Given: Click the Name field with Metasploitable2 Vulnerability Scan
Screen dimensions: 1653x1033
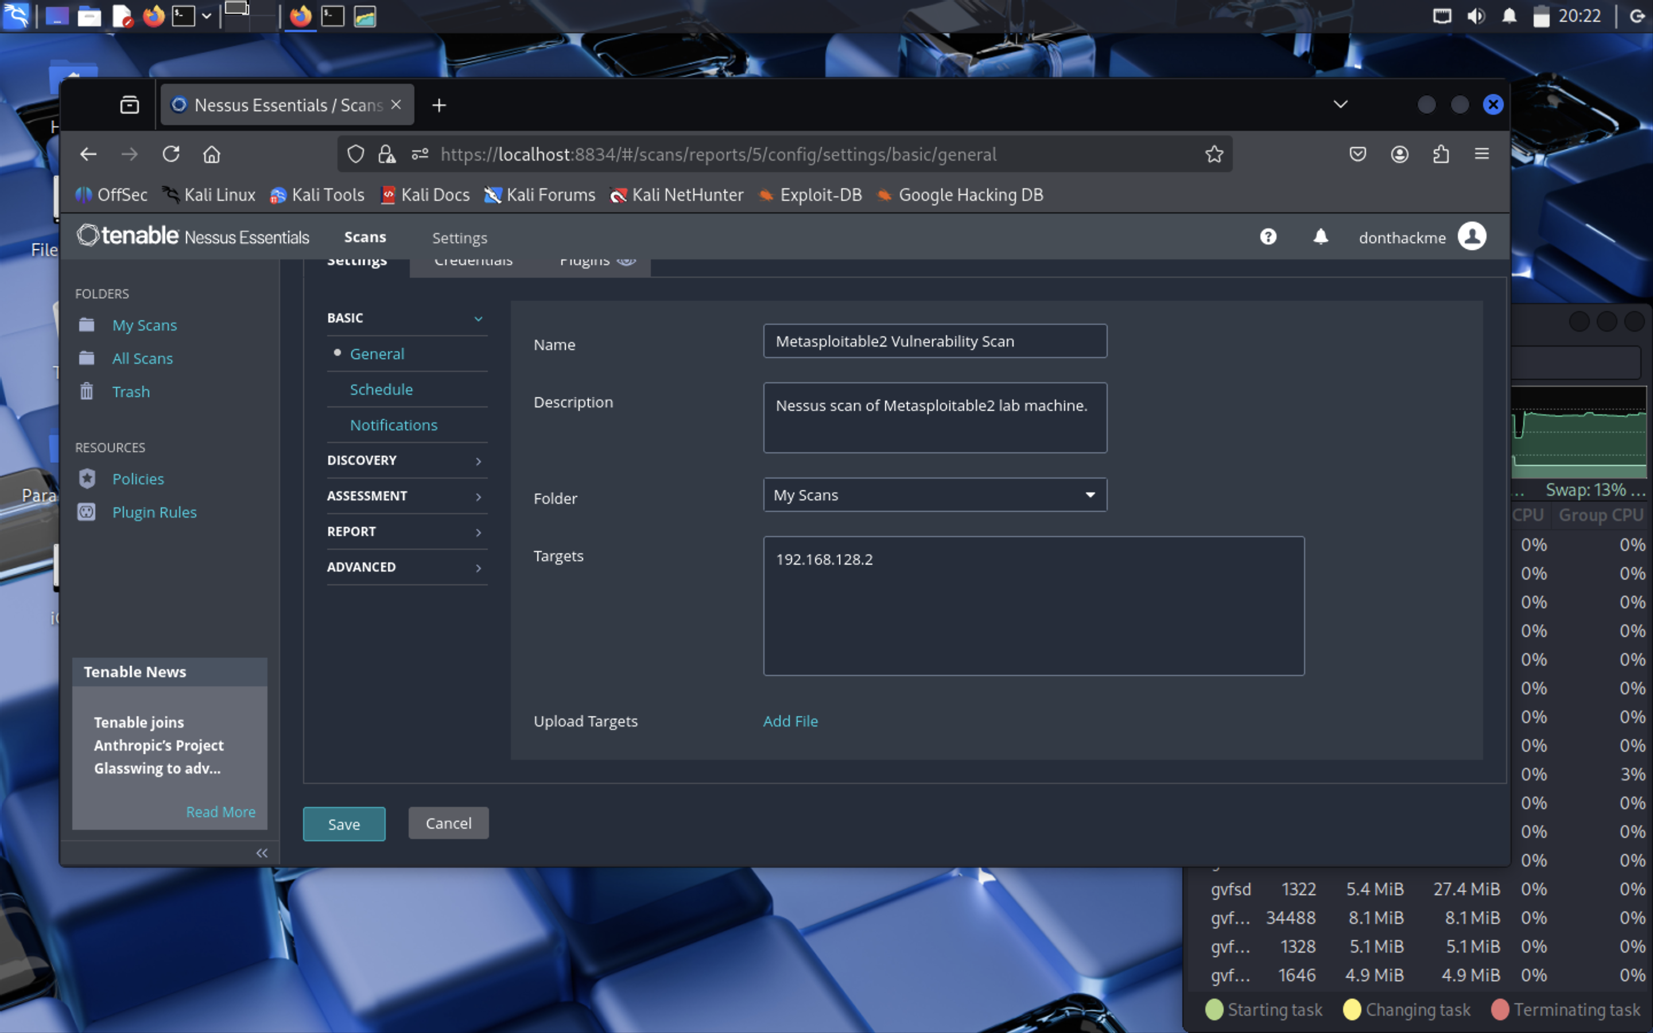Looking at the screenshot, I should [934, 341].
